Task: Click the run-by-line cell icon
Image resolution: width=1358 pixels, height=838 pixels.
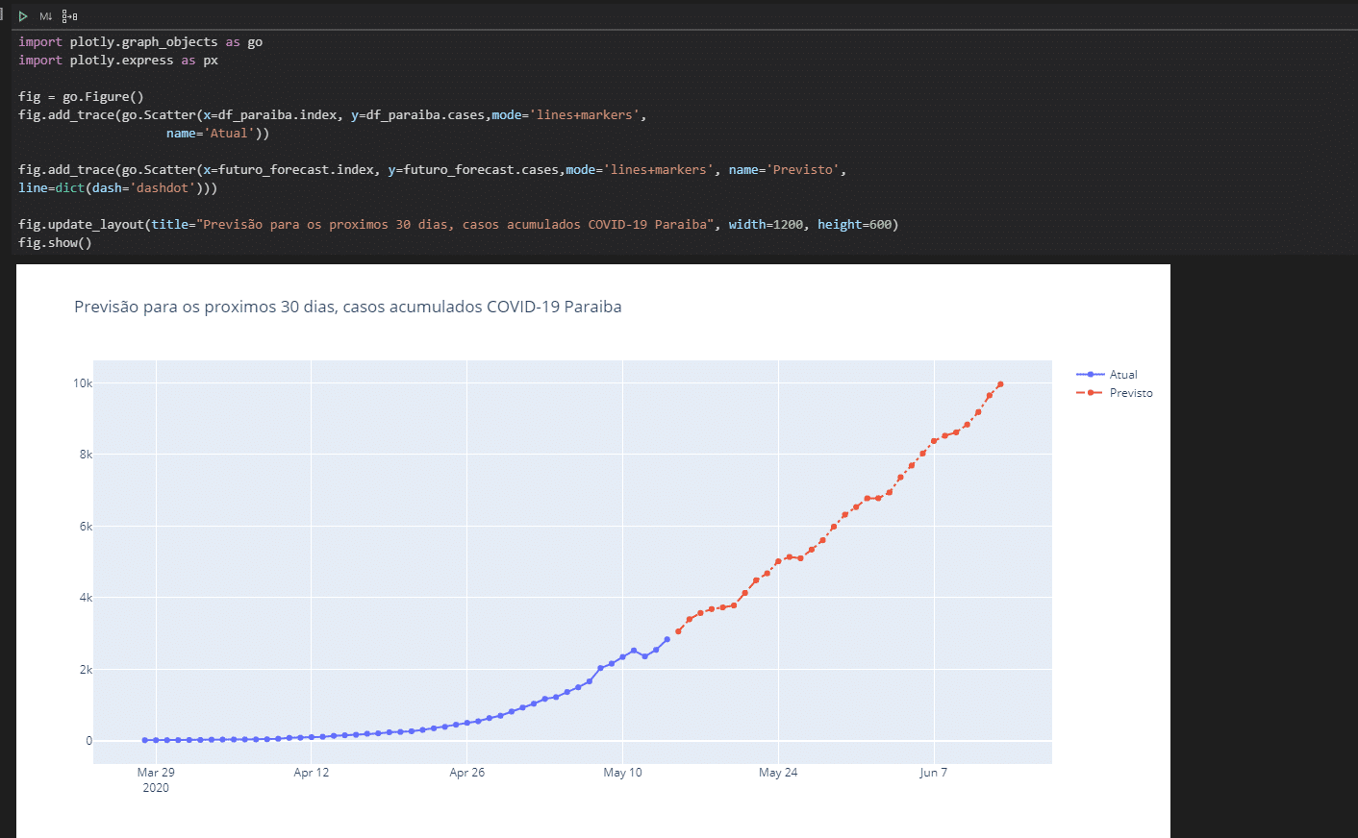Action: pos(69,16)
